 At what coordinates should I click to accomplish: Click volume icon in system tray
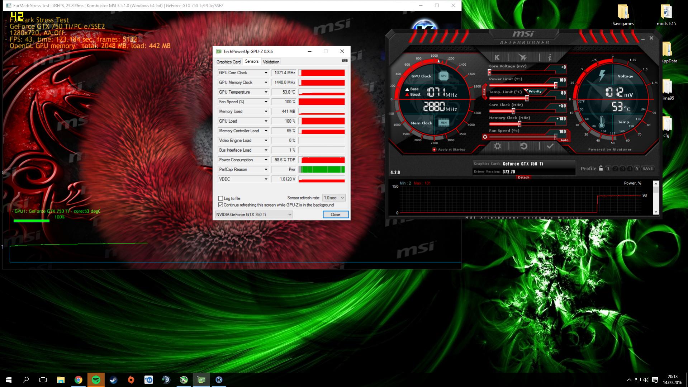coord(646,380)
